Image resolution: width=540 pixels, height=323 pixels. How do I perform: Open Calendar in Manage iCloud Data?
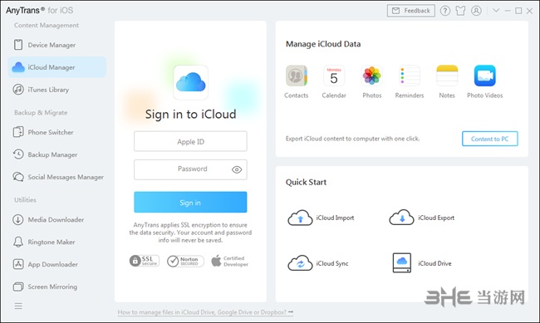coord(334,82)
